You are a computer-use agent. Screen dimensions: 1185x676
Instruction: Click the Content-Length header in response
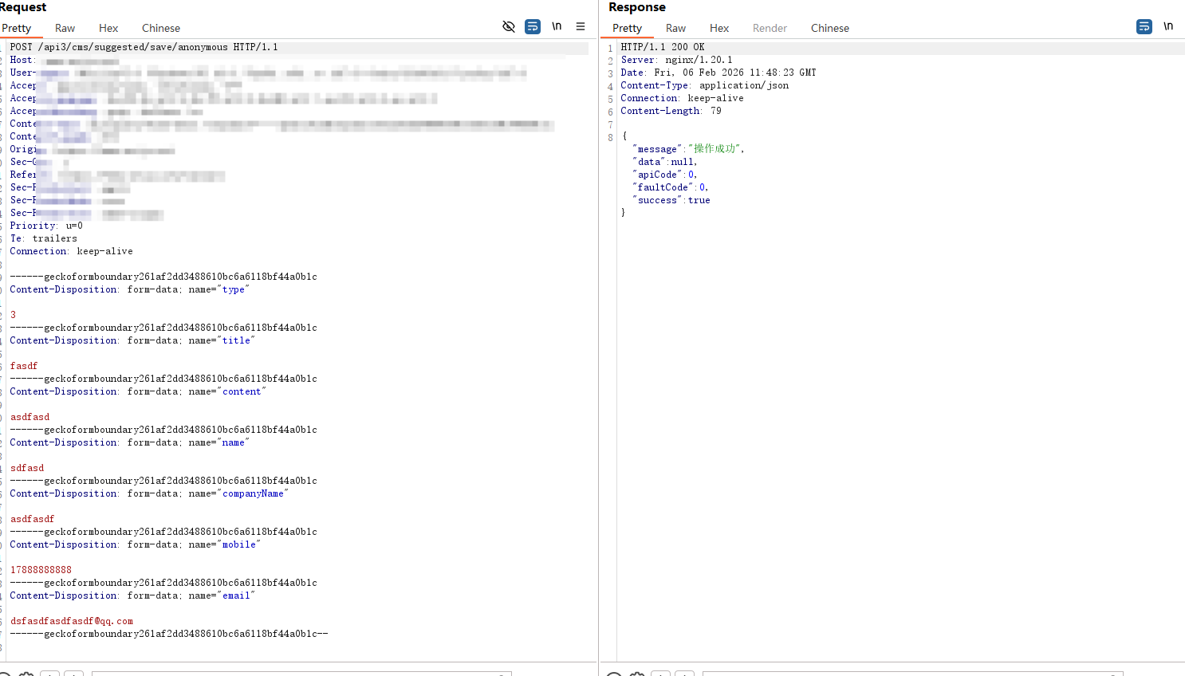coord(660,111)
